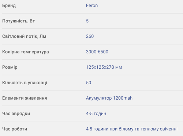Image resolution: width=183 pixels, height=136 pixels.
Task: Click the charging time 4-5 годин
Action: (96, 114)
